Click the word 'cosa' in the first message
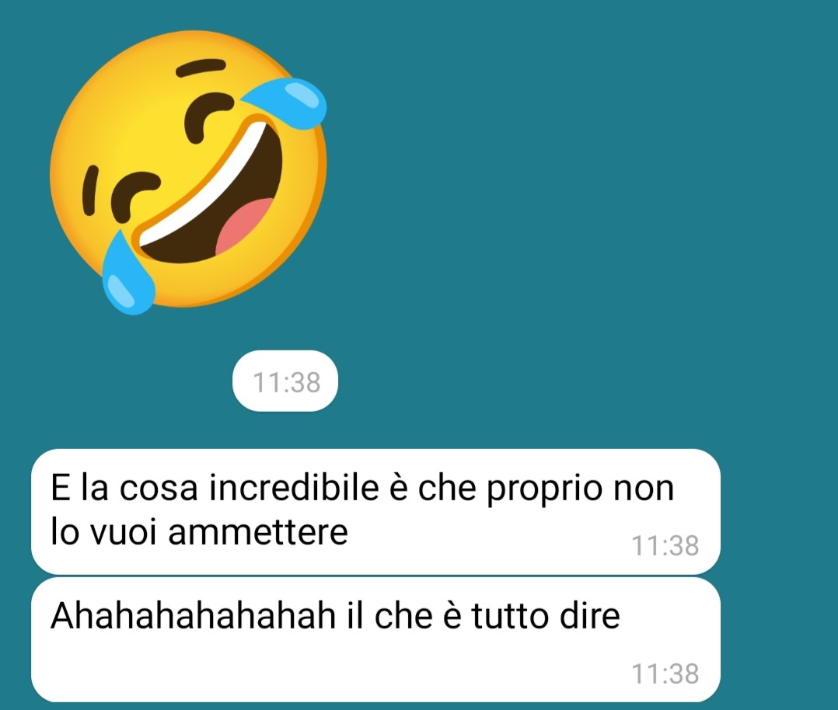 [x=159, y=490]
